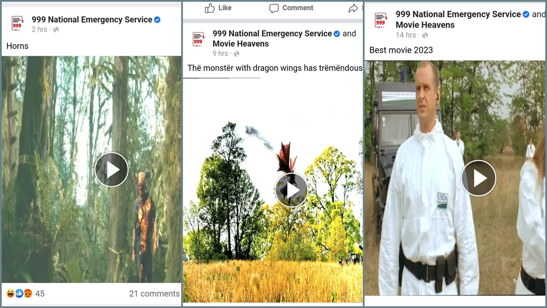Click the Comment speech bubble icon
The width and height of the screenshot is (547, 308).
click(274, 8)
